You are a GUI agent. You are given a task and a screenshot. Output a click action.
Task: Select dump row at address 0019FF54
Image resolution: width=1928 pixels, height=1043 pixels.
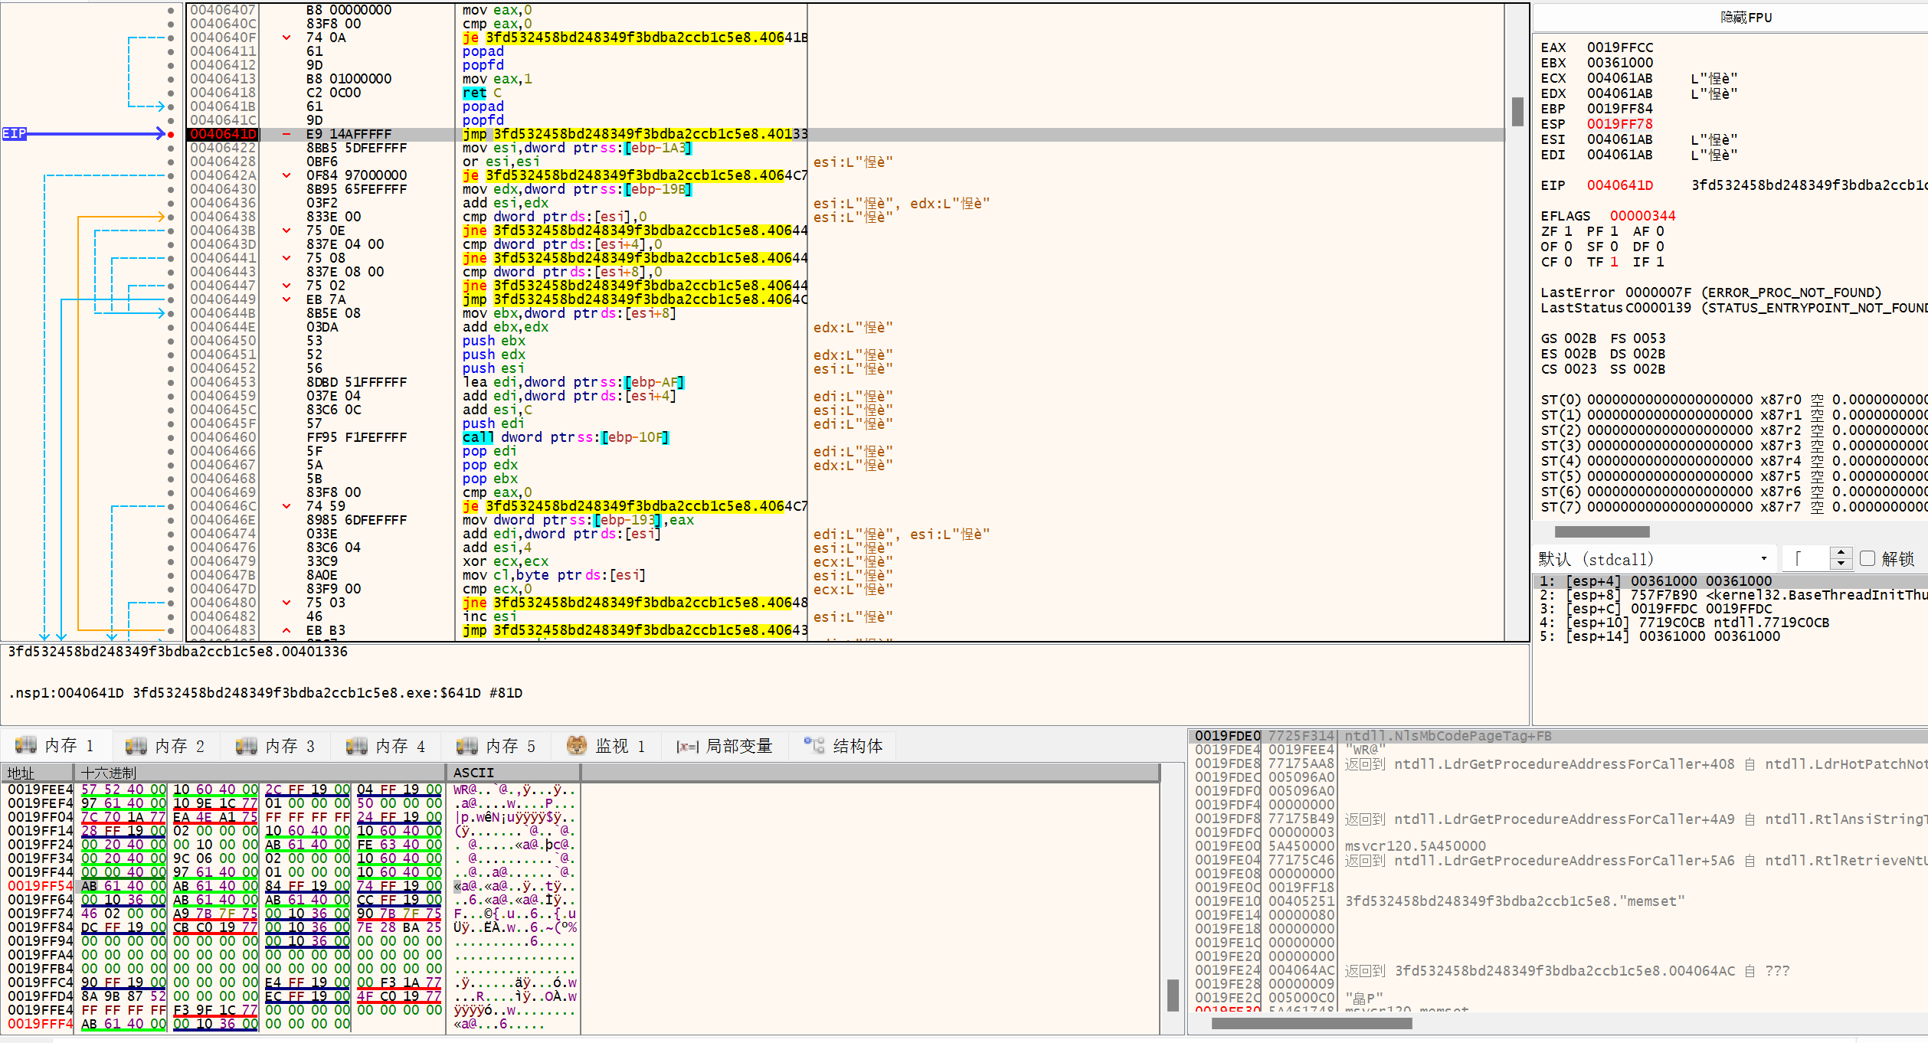pyautogui.click(x=291, y=886)
